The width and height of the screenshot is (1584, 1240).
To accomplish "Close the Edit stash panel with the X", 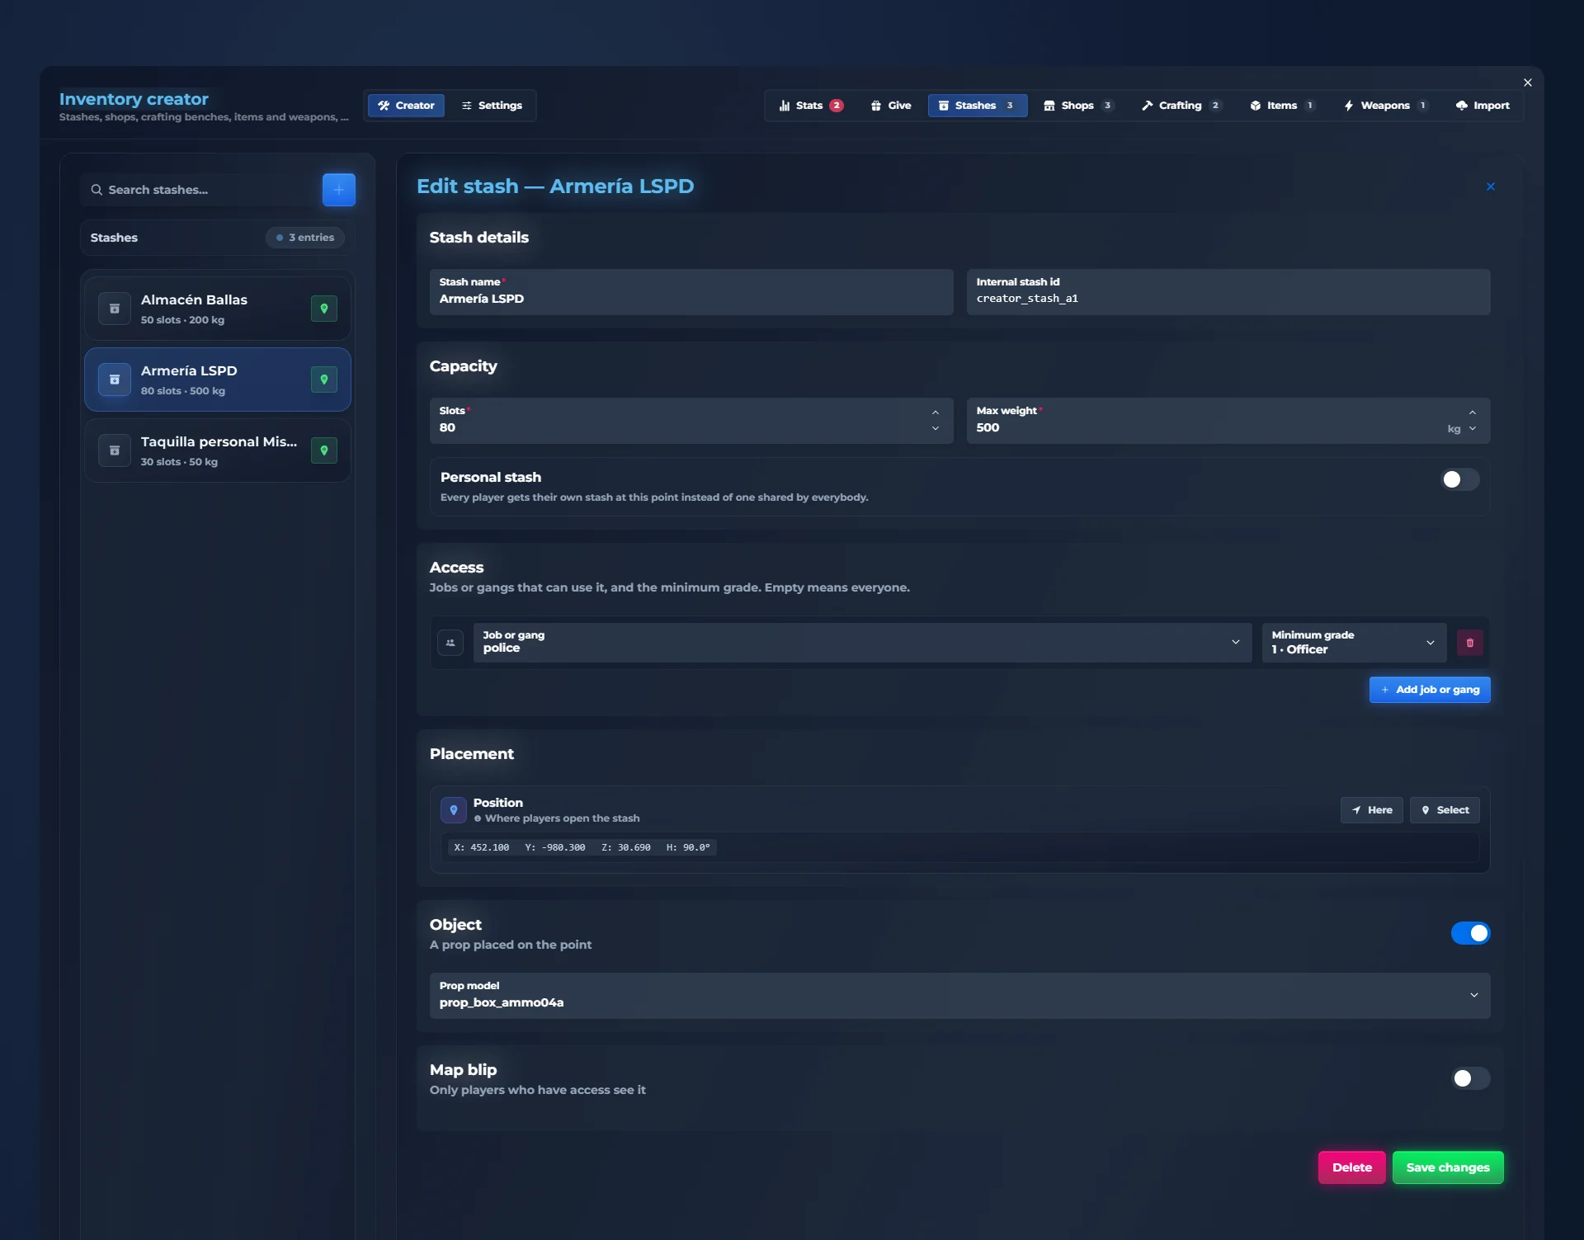I will 1491,186.
